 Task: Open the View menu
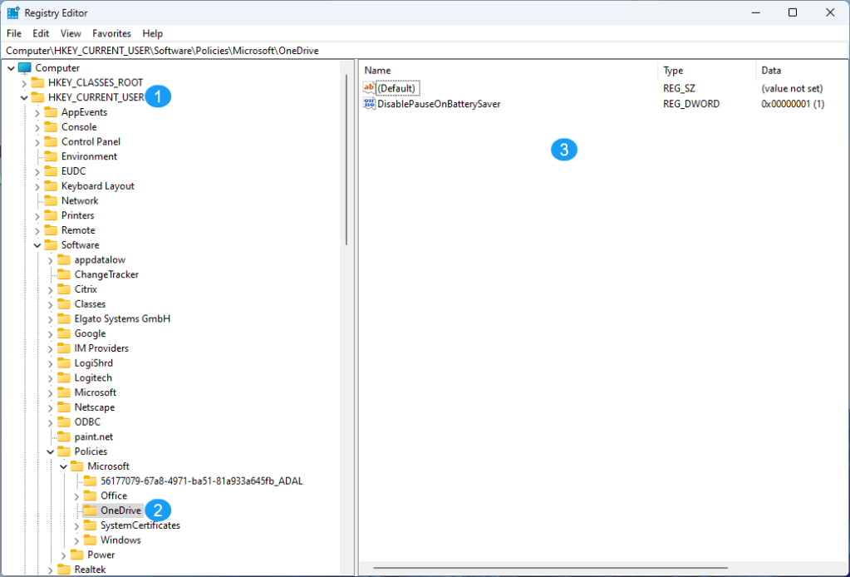pyautogui.click(x=70, y=33)
